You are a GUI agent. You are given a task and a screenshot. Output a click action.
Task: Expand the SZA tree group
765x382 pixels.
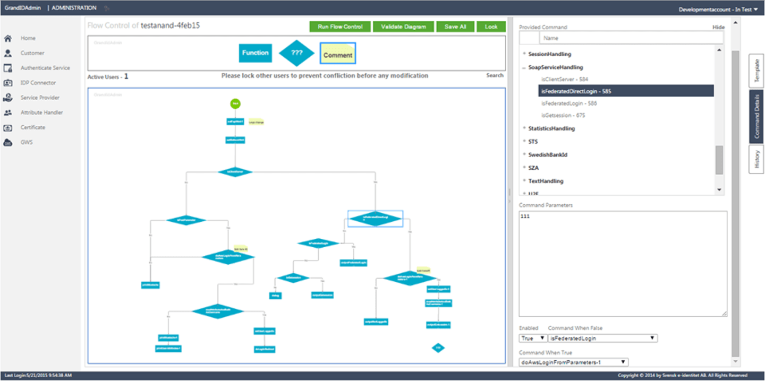point(524,168)
